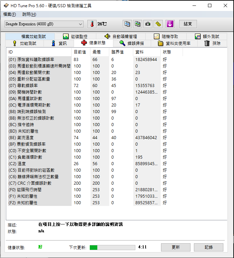Screen dimensions: 234x258
Task: Click the copy text to clipboard icon
Action: (x=127, y=24)
